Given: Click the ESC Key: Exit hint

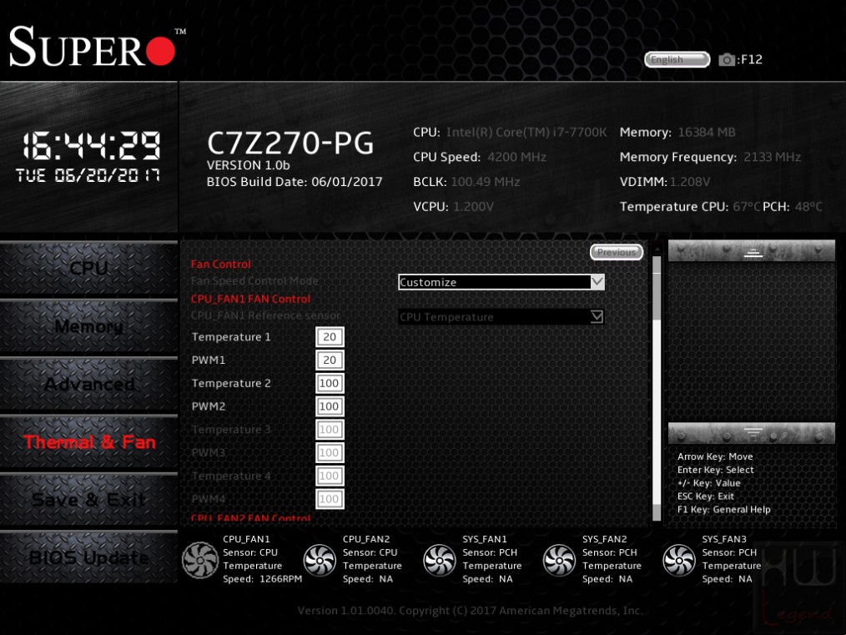Looking at the screenshot, I should (706, 496).
